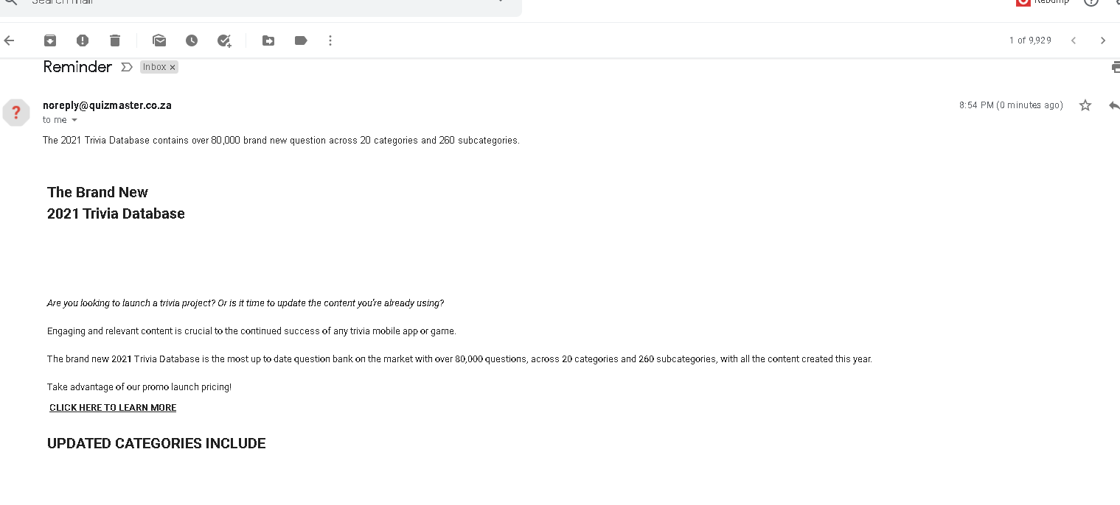Open the support help icon

tap(1091, 2)
